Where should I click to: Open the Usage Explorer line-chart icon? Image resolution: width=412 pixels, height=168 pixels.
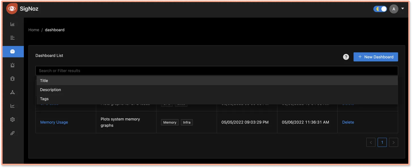point(12,106)
